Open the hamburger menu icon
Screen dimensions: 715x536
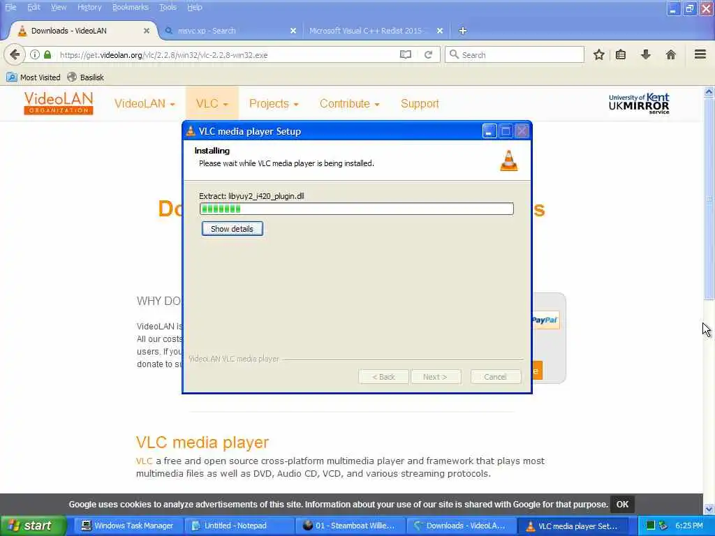click(700, 54)
